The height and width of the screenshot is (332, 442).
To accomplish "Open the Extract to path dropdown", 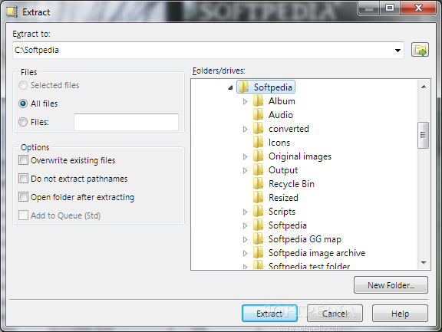I will pos(397,51).
